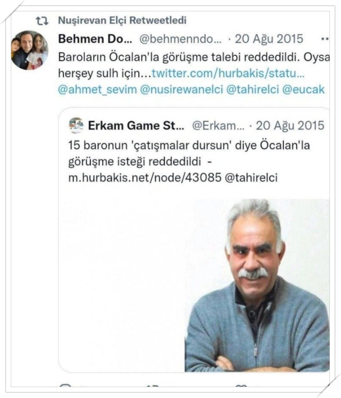View the photo of the man in gray cardigan

point(257,285)
